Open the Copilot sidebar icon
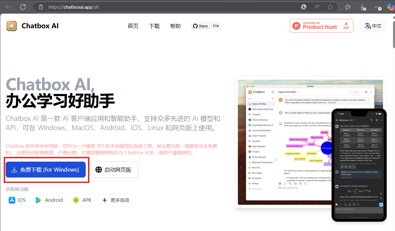The width and height of the screenshot is (395, 231). 391,7
